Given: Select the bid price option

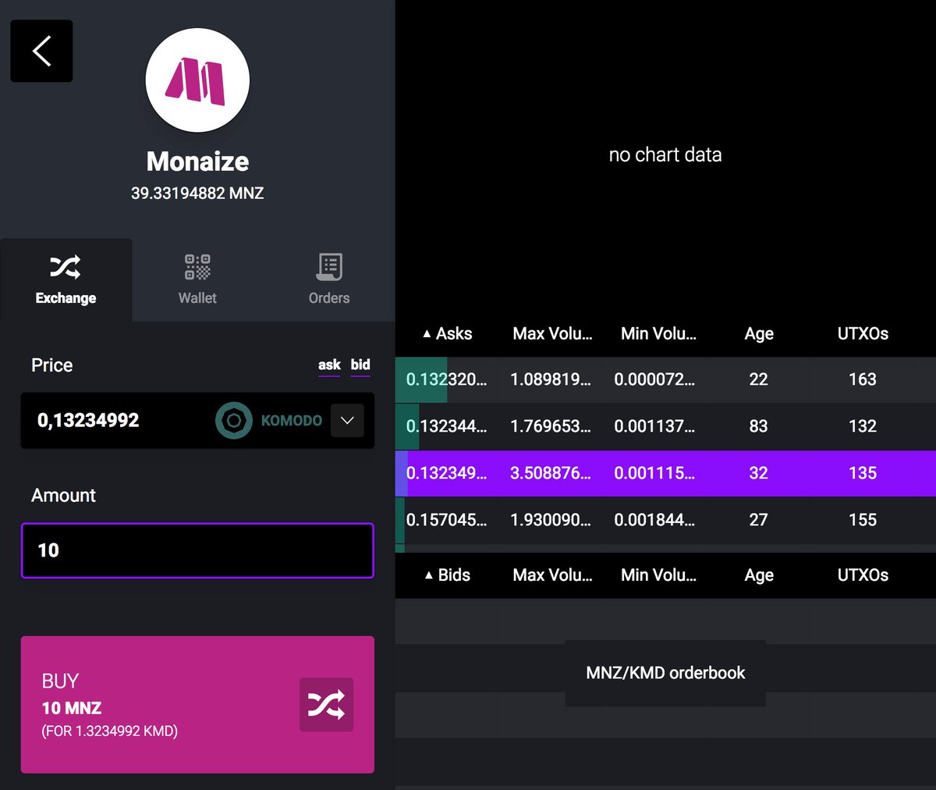Looking at the screenshot, I should tap(360, 365).
